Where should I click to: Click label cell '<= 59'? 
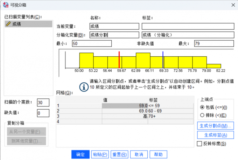[170, 106]
